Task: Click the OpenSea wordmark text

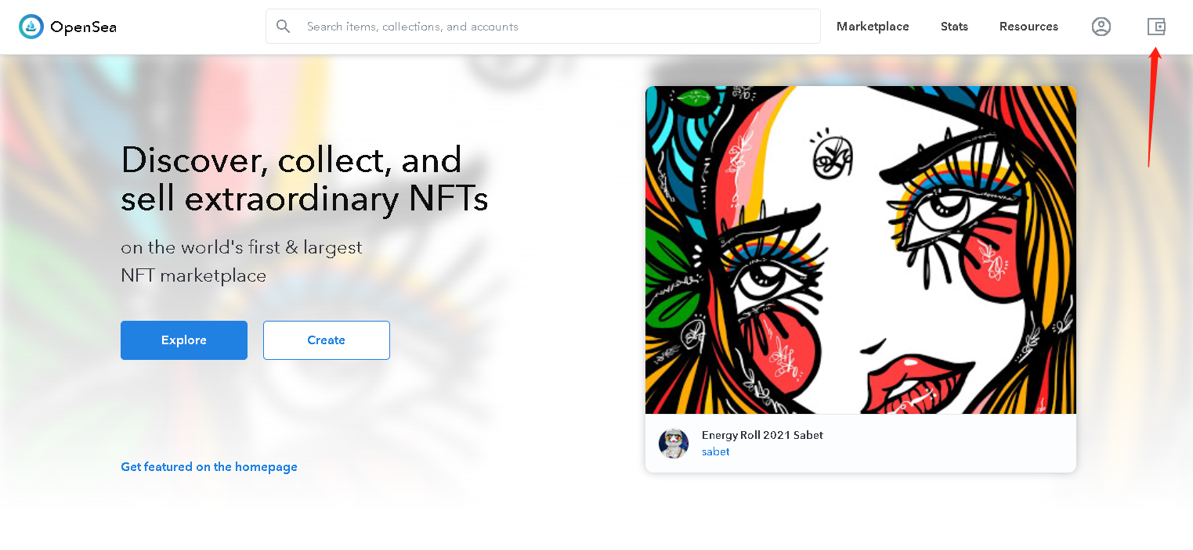Action: [83, 27]
